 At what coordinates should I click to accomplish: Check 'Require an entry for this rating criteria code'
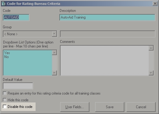pos(5,93)
